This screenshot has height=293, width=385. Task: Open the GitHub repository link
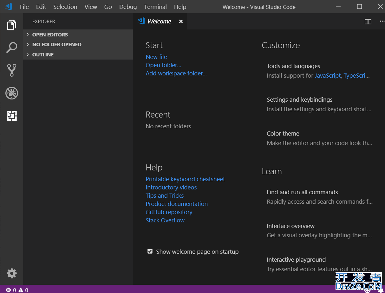(x=169, y=212)
